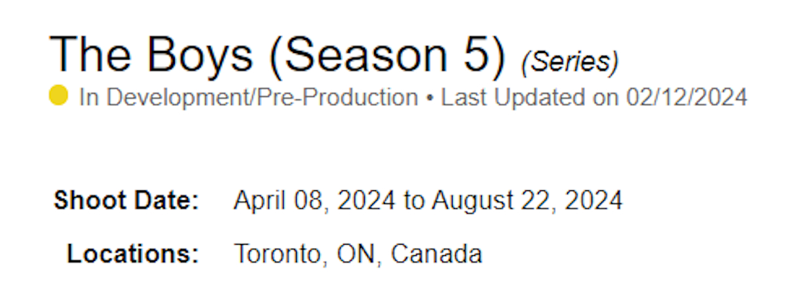
Task: Select the August 22, 2024 end date
Action: pos(527,200)
